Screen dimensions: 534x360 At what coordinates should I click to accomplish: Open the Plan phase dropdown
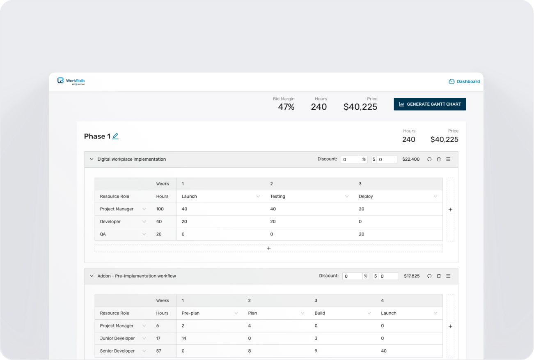276,313
